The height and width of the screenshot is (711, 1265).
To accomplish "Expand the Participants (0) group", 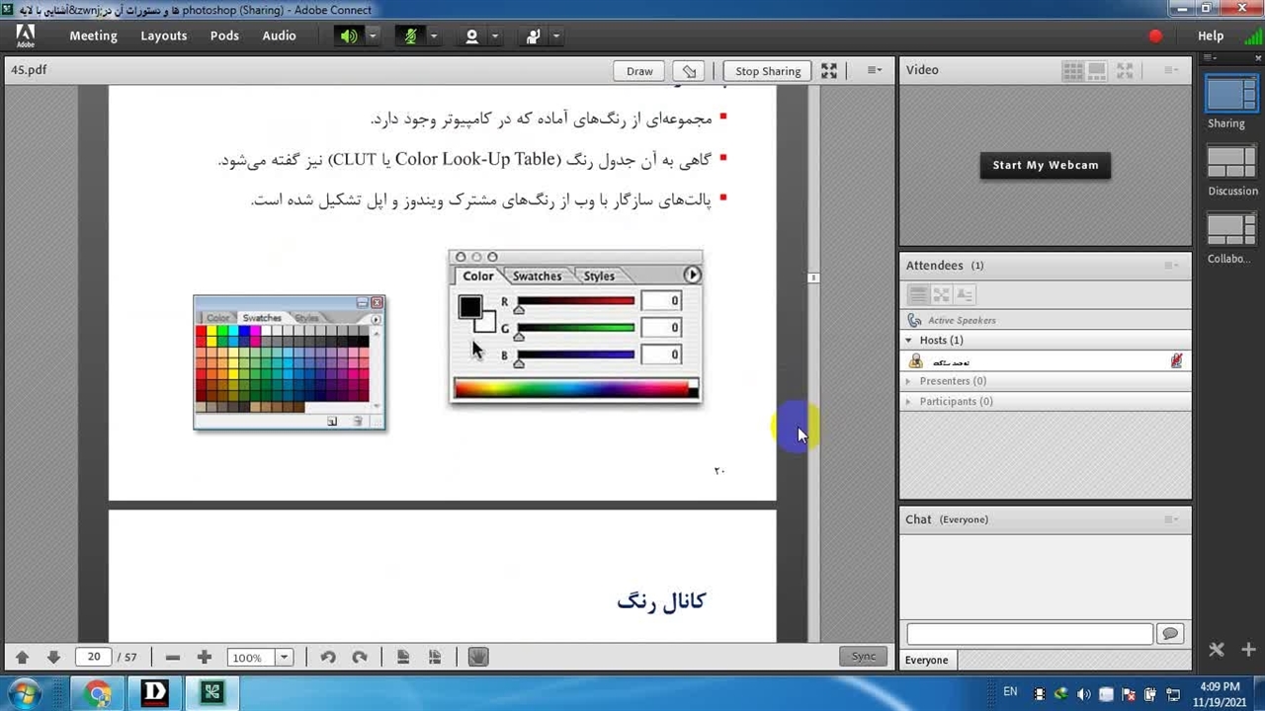I will (909, 402).
